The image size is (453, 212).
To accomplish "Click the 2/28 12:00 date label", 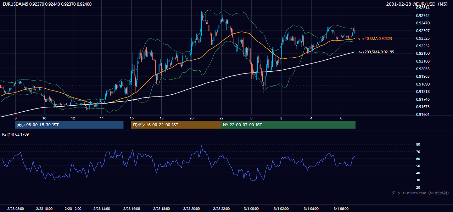I will coord(73,209).
